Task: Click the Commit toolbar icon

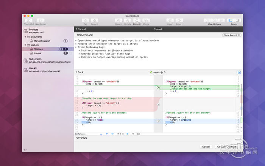Action: (137, 20)
